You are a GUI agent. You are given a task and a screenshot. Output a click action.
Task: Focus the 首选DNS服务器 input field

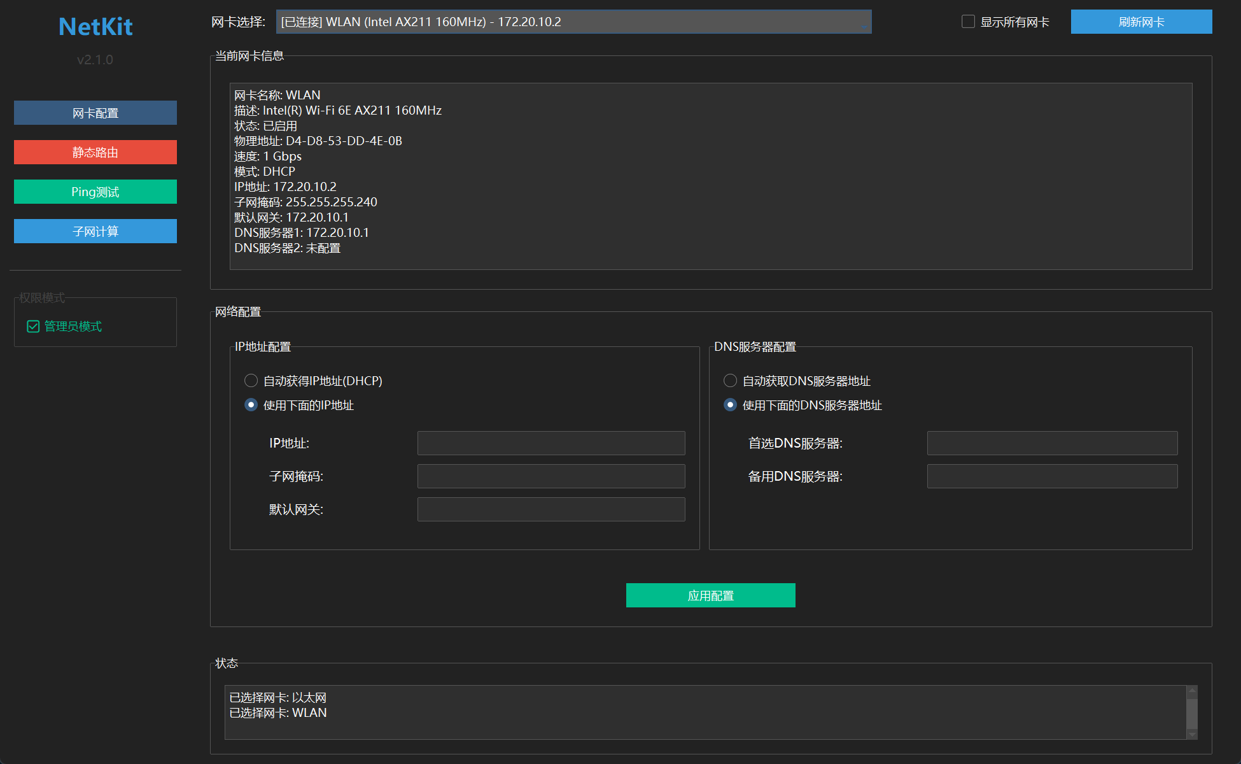(x=1052, y=443)
